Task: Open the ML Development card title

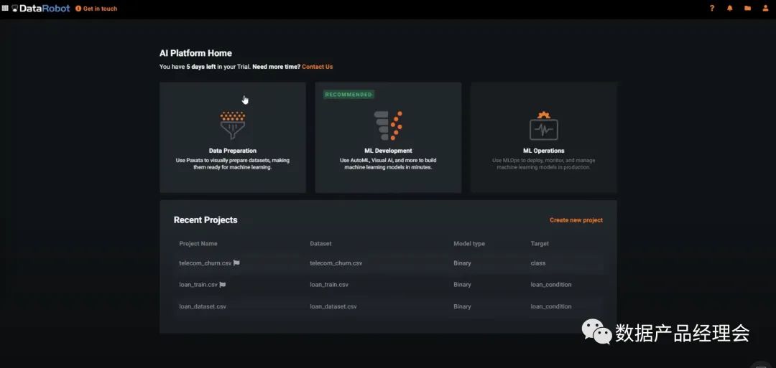Action: click(388, 151)
